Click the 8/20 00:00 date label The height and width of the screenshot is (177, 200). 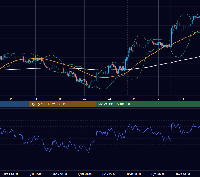pyautogui.click(x=134, y=174)
